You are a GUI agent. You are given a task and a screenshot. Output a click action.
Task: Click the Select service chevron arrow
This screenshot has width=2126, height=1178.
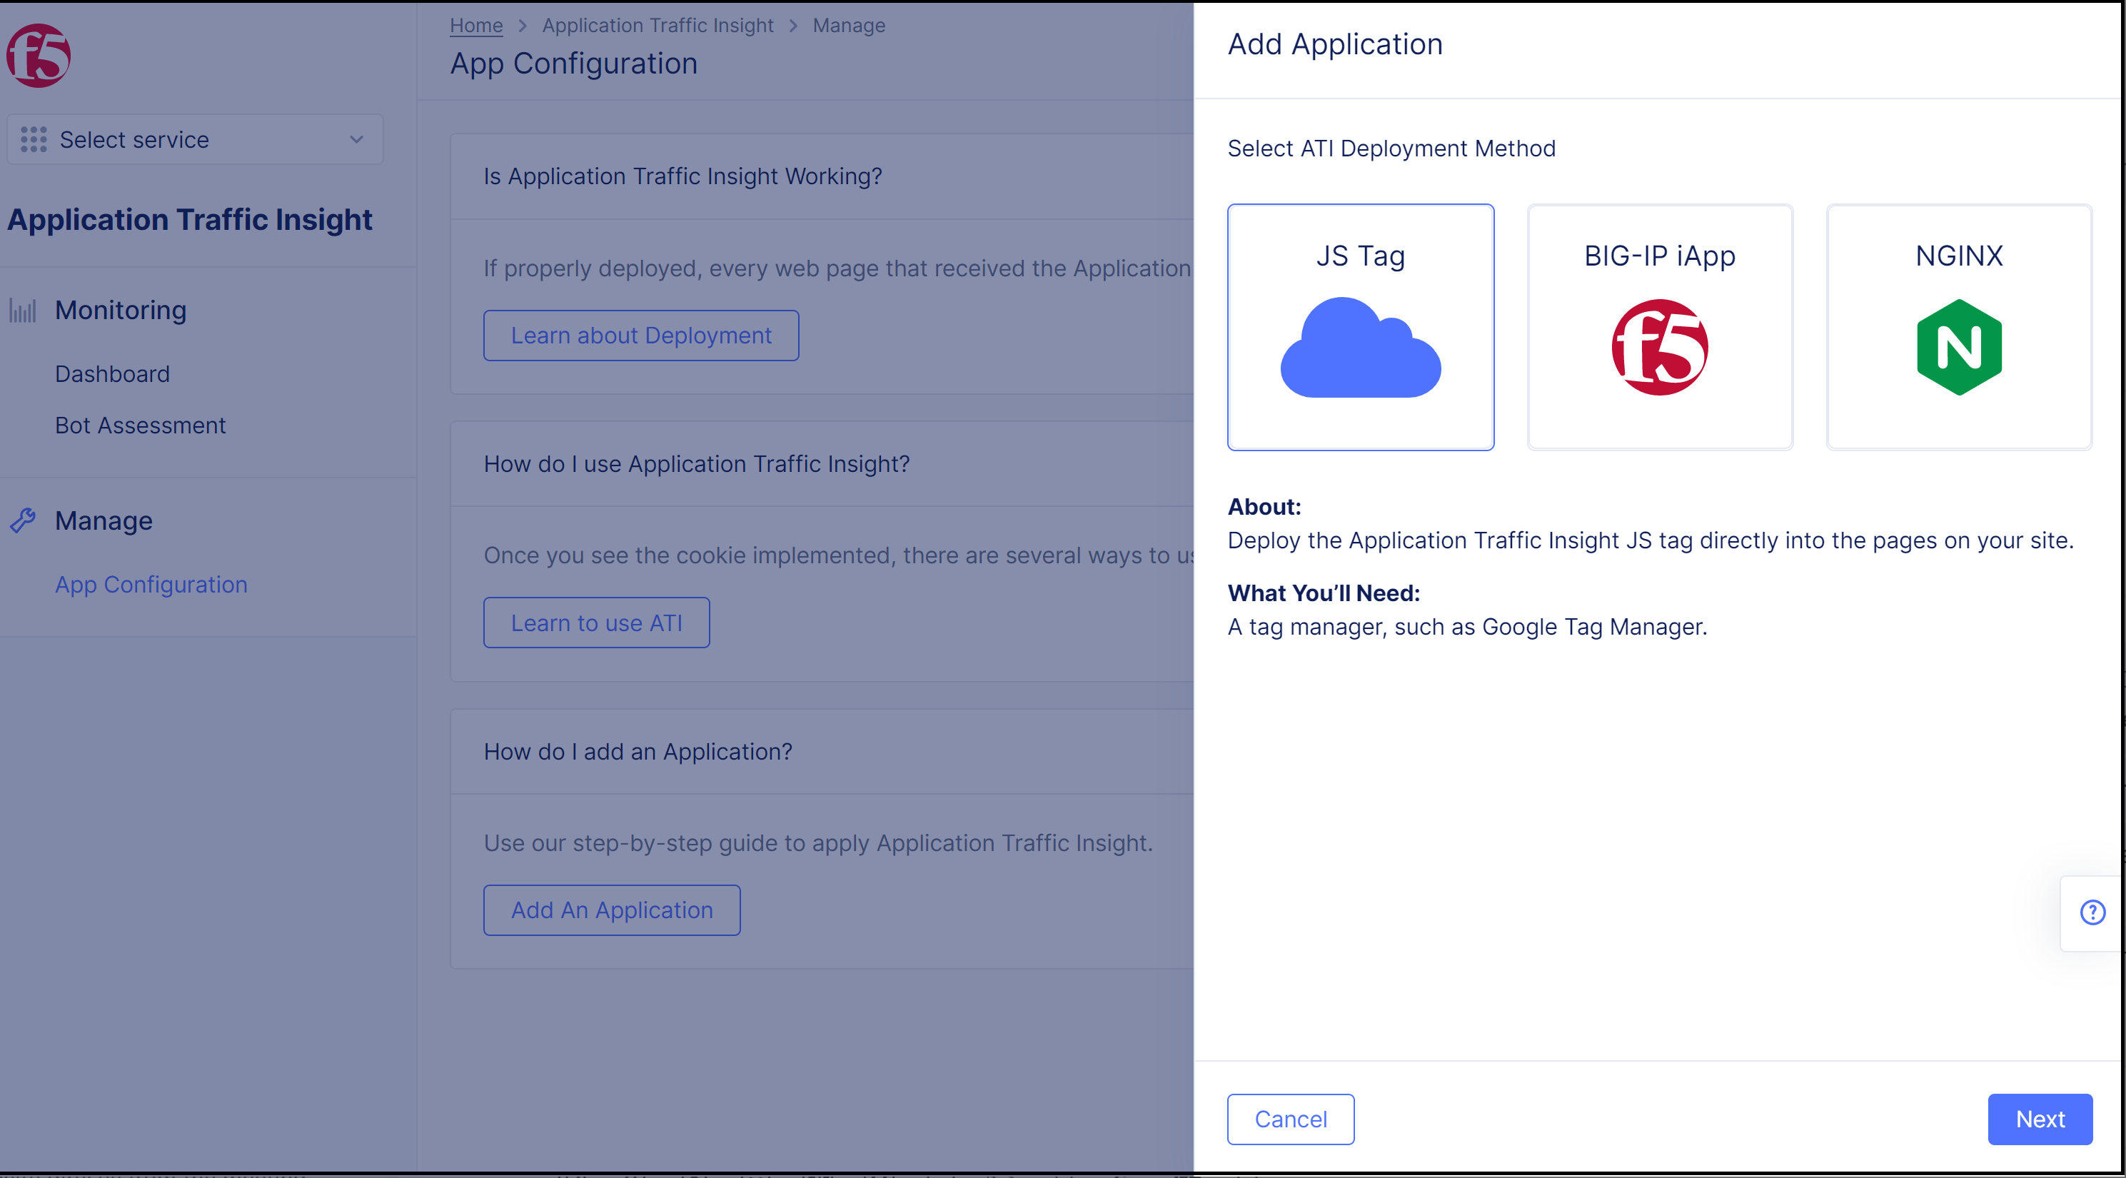tap(356, 139)
